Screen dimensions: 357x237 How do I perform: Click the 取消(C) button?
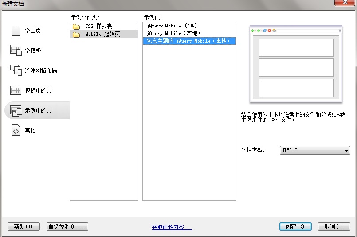pos(334,226)
